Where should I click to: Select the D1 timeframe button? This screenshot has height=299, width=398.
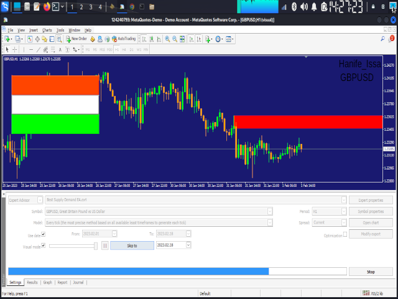pyautogui.click(x=131, y=50)
